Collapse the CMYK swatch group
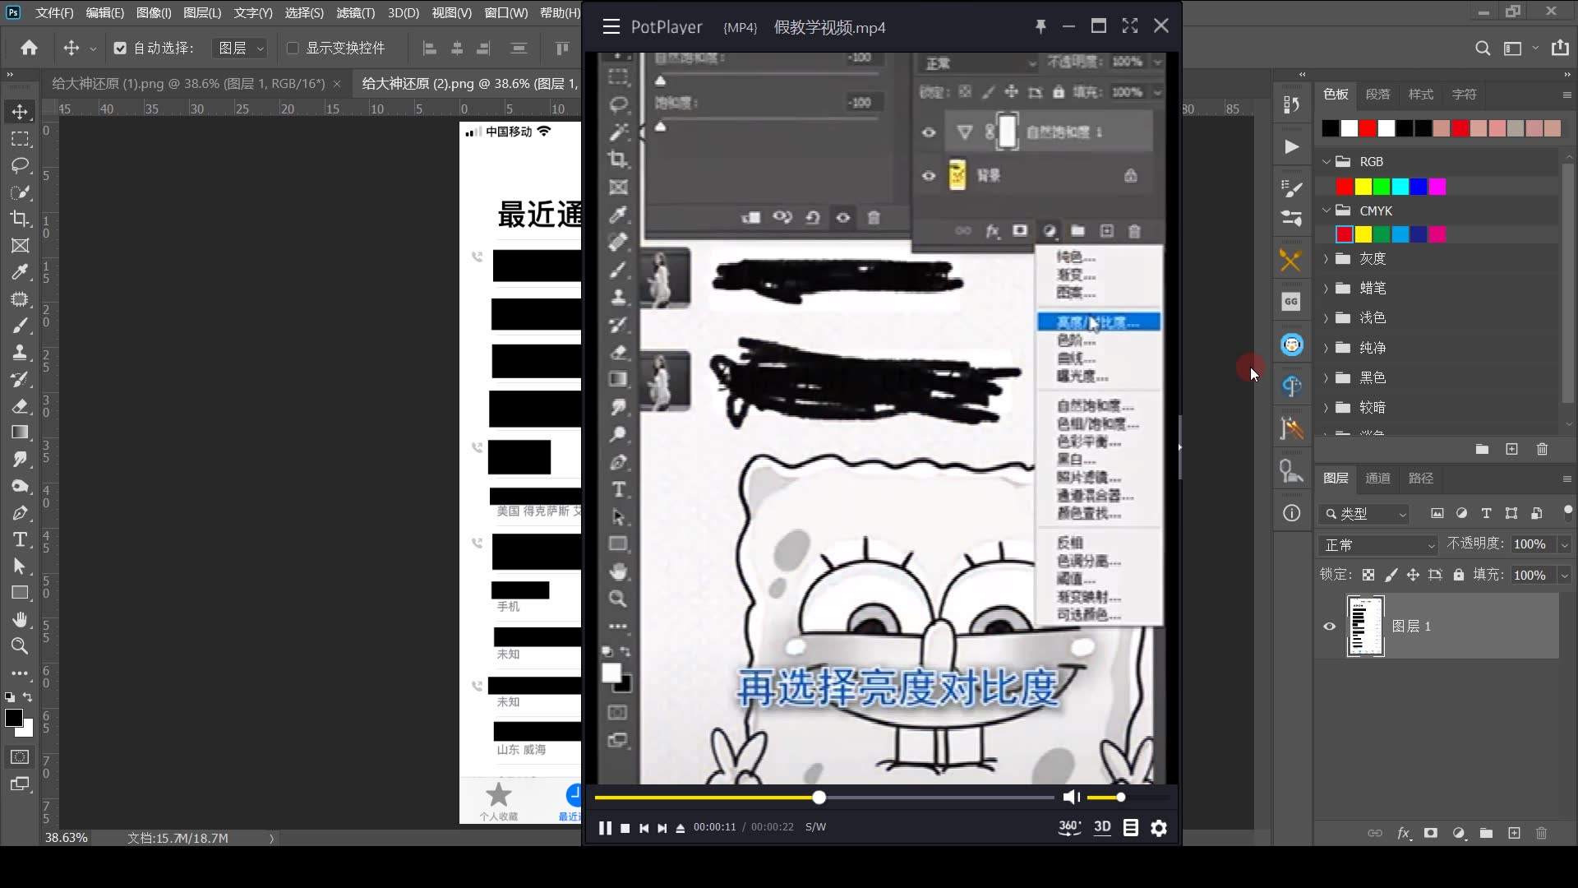Screen dimensions: 1578x888 [x=1326, y=210]
